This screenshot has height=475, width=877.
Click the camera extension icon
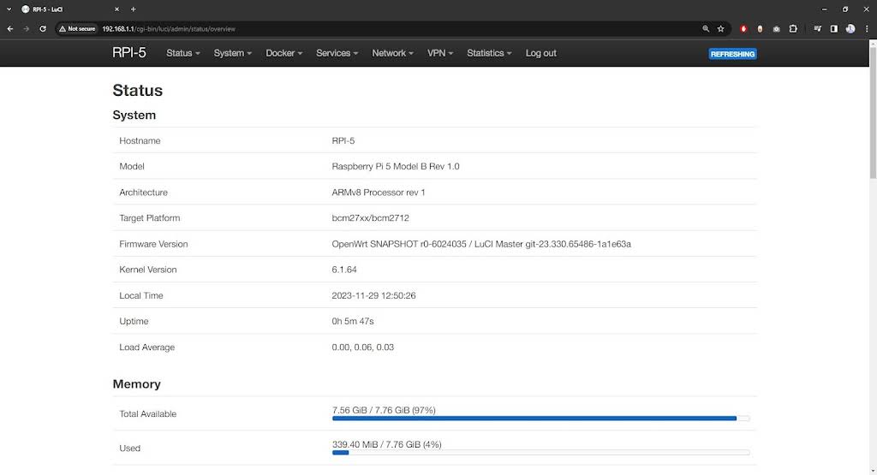click(x=776, y=28)
